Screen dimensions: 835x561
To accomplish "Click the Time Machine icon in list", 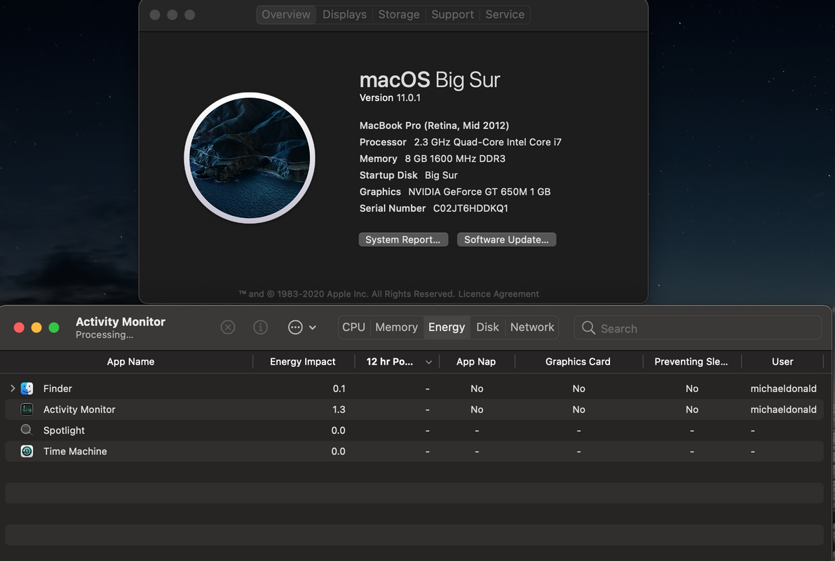I will pyautogui.click(x=27, y=451).
